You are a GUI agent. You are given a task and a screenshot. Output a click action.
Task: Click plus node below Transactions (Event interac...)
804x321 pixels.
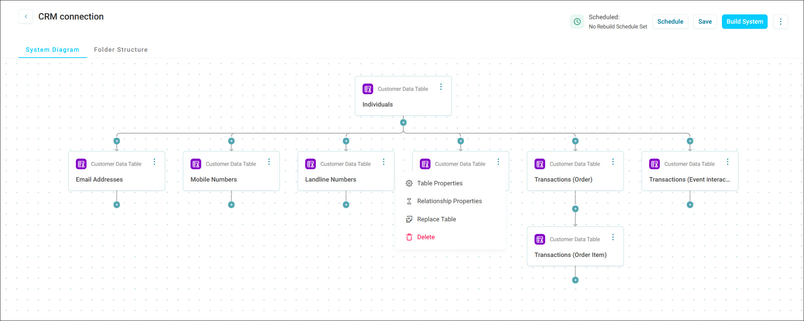coord(690,205)
